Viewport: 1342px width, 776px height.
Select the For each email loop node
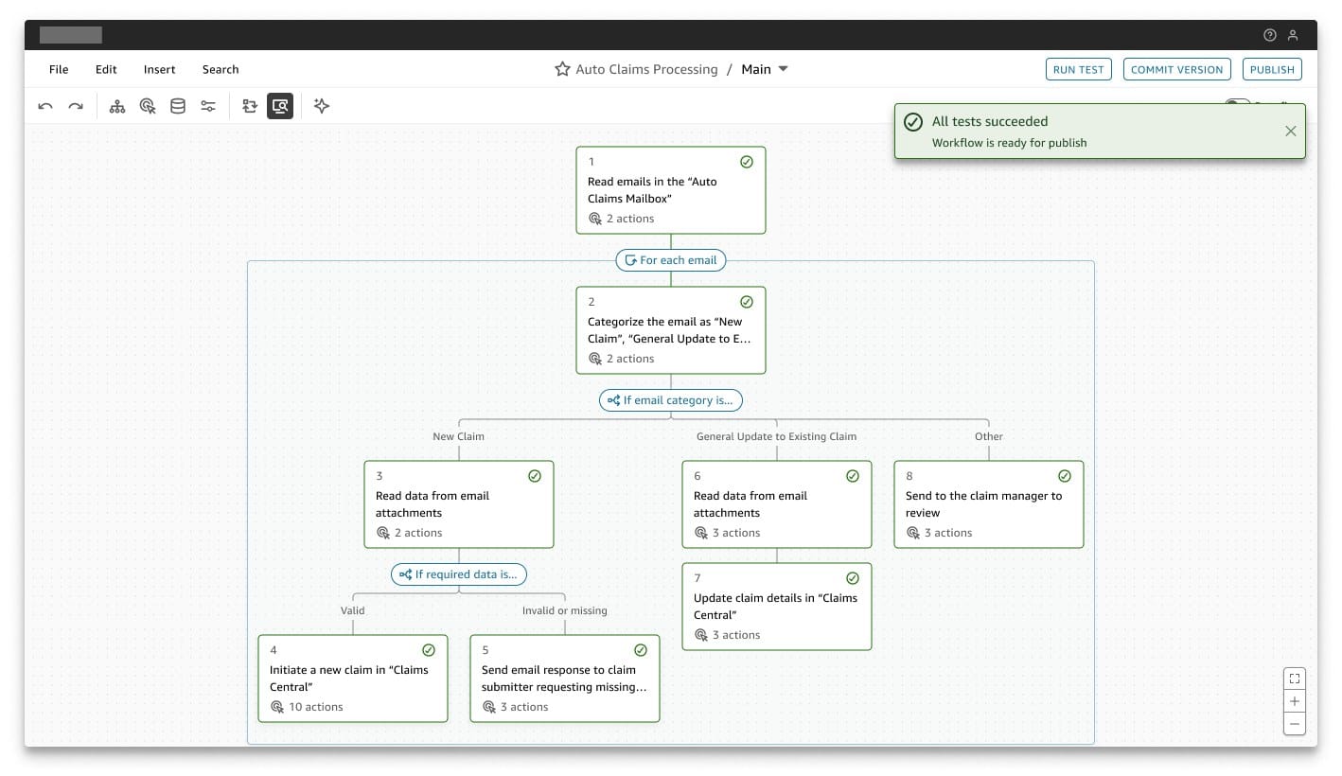point(671,260)
